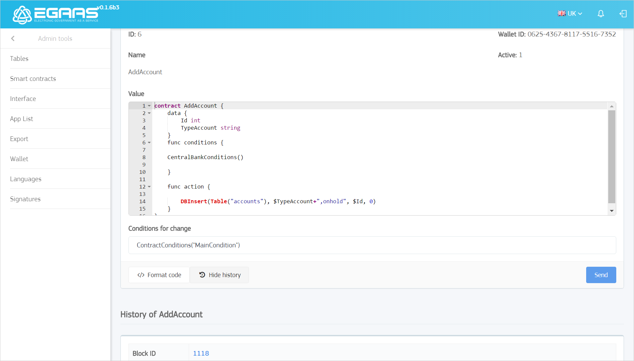Image resolution: width=634 pixels, height=361 pixels.
Task: Go to Tables in sidebar
Action: point(19,58)
